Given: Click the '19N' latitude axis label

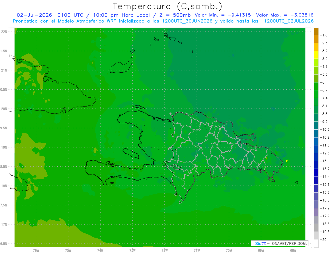Looking at the screenshot, I should (4, 147).
